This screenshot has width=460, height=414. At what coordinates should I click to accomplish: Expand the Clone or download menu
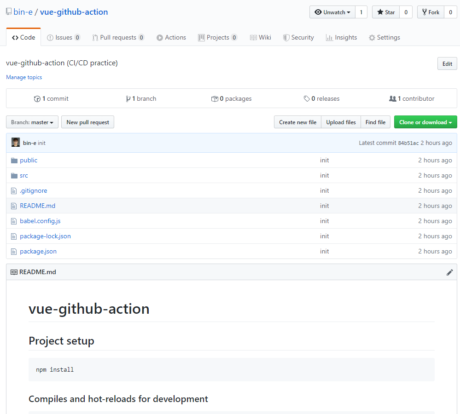coord(425,122)
